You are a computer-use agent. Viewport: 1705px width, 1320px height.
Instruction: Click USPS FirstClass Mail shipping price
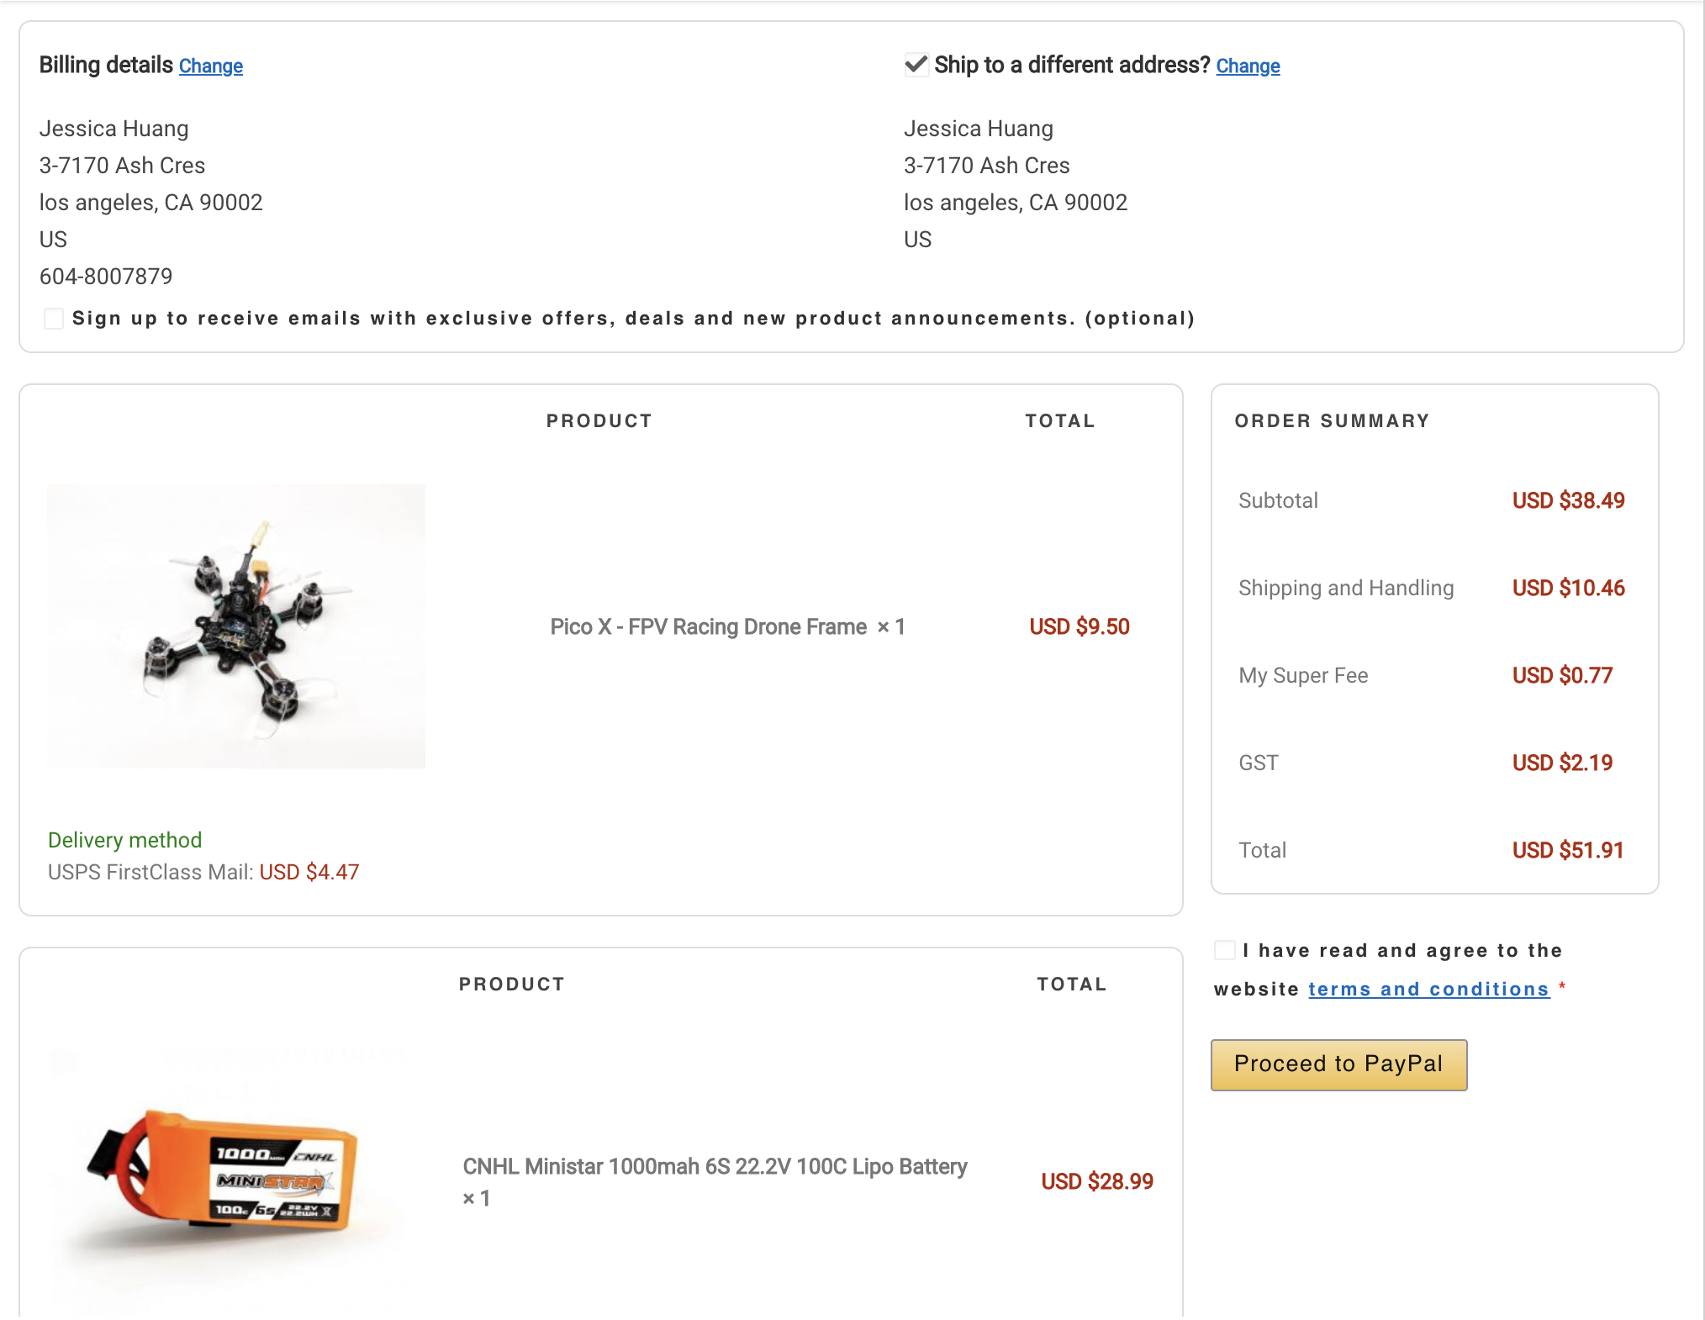pos(309,873)
